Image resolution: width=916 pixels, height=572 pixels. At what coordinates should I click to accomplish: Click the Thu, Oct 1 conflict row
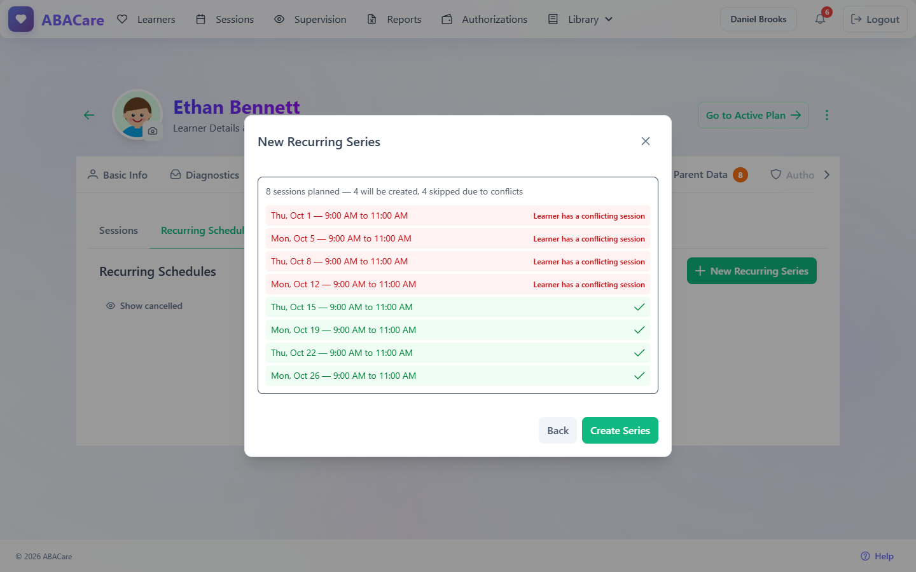pyautogui.click(x=458, y=215)
